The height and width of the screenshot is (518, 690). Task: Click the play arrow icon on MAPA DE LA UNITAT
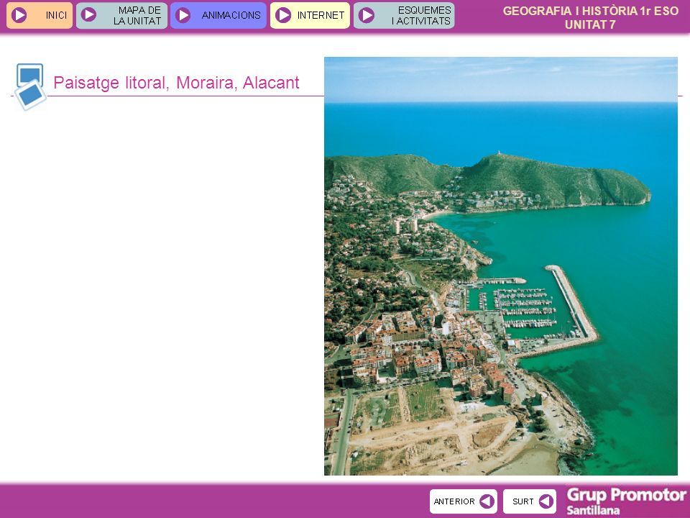tap(88, 15)
